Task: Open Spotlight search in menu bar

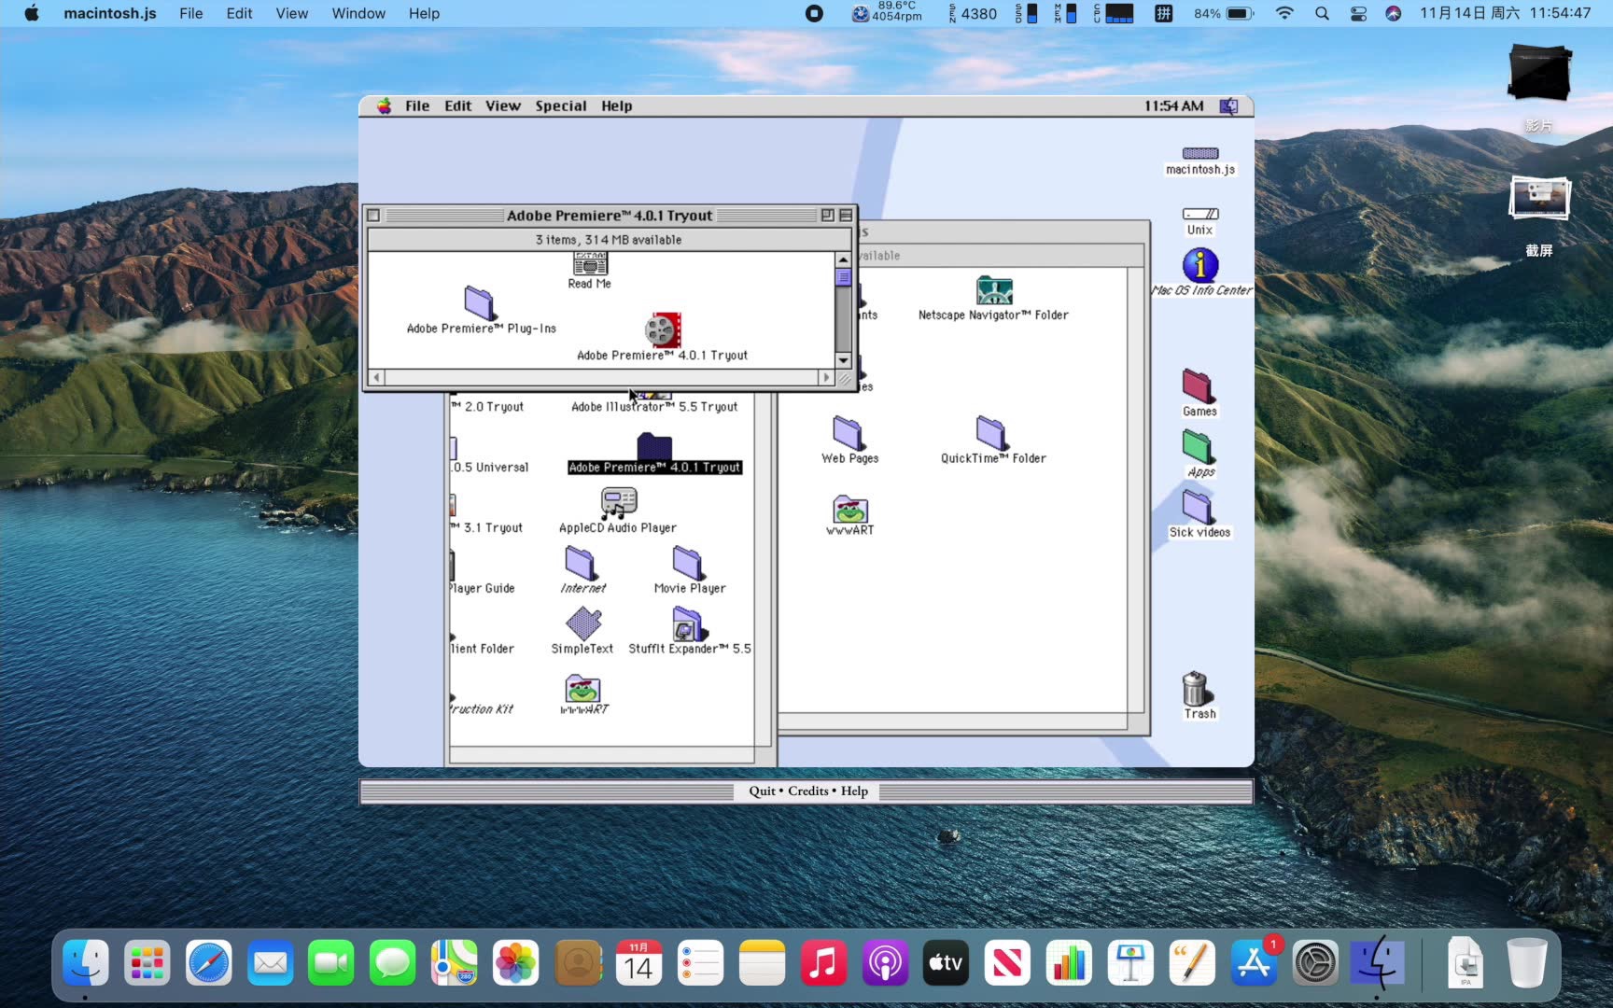Action: click(1322, 13)
